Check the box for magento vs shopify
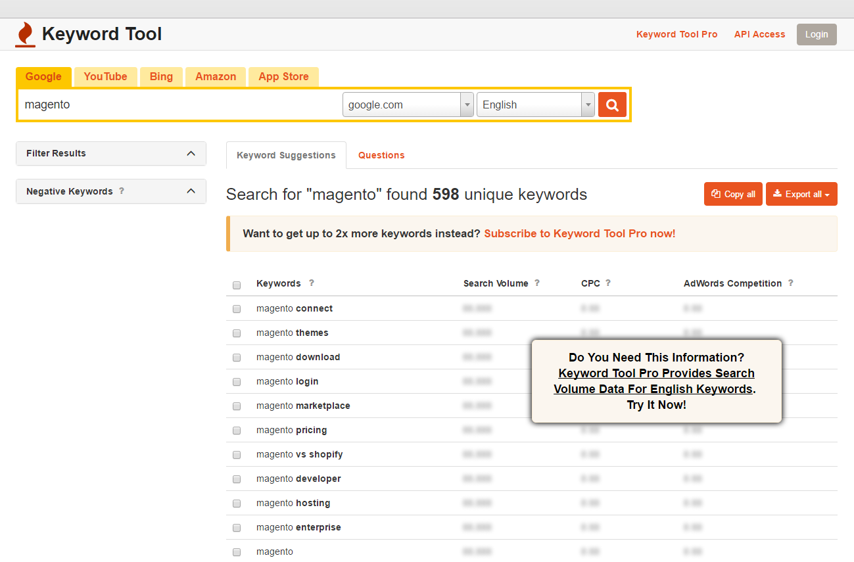 (237, 455)
